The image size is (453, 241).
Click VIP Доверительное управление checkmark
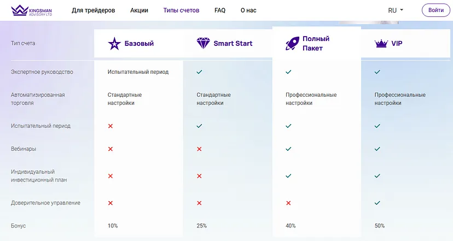click(x=377, y=203)
